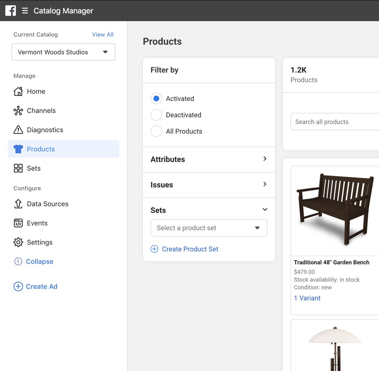The height and width of the screenshot is (371, 379).
Task: Open Sets in the Manage section
Action: 63,168
